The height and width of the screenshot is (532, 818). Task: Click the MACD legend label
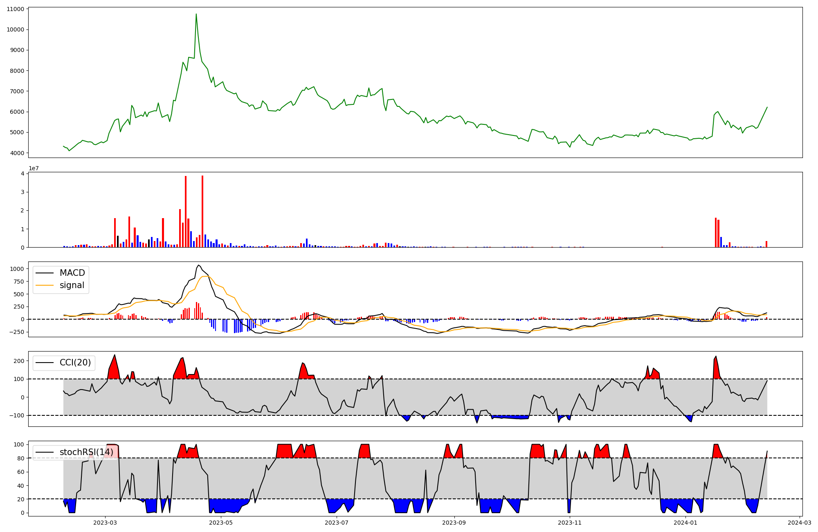[72, 273]
